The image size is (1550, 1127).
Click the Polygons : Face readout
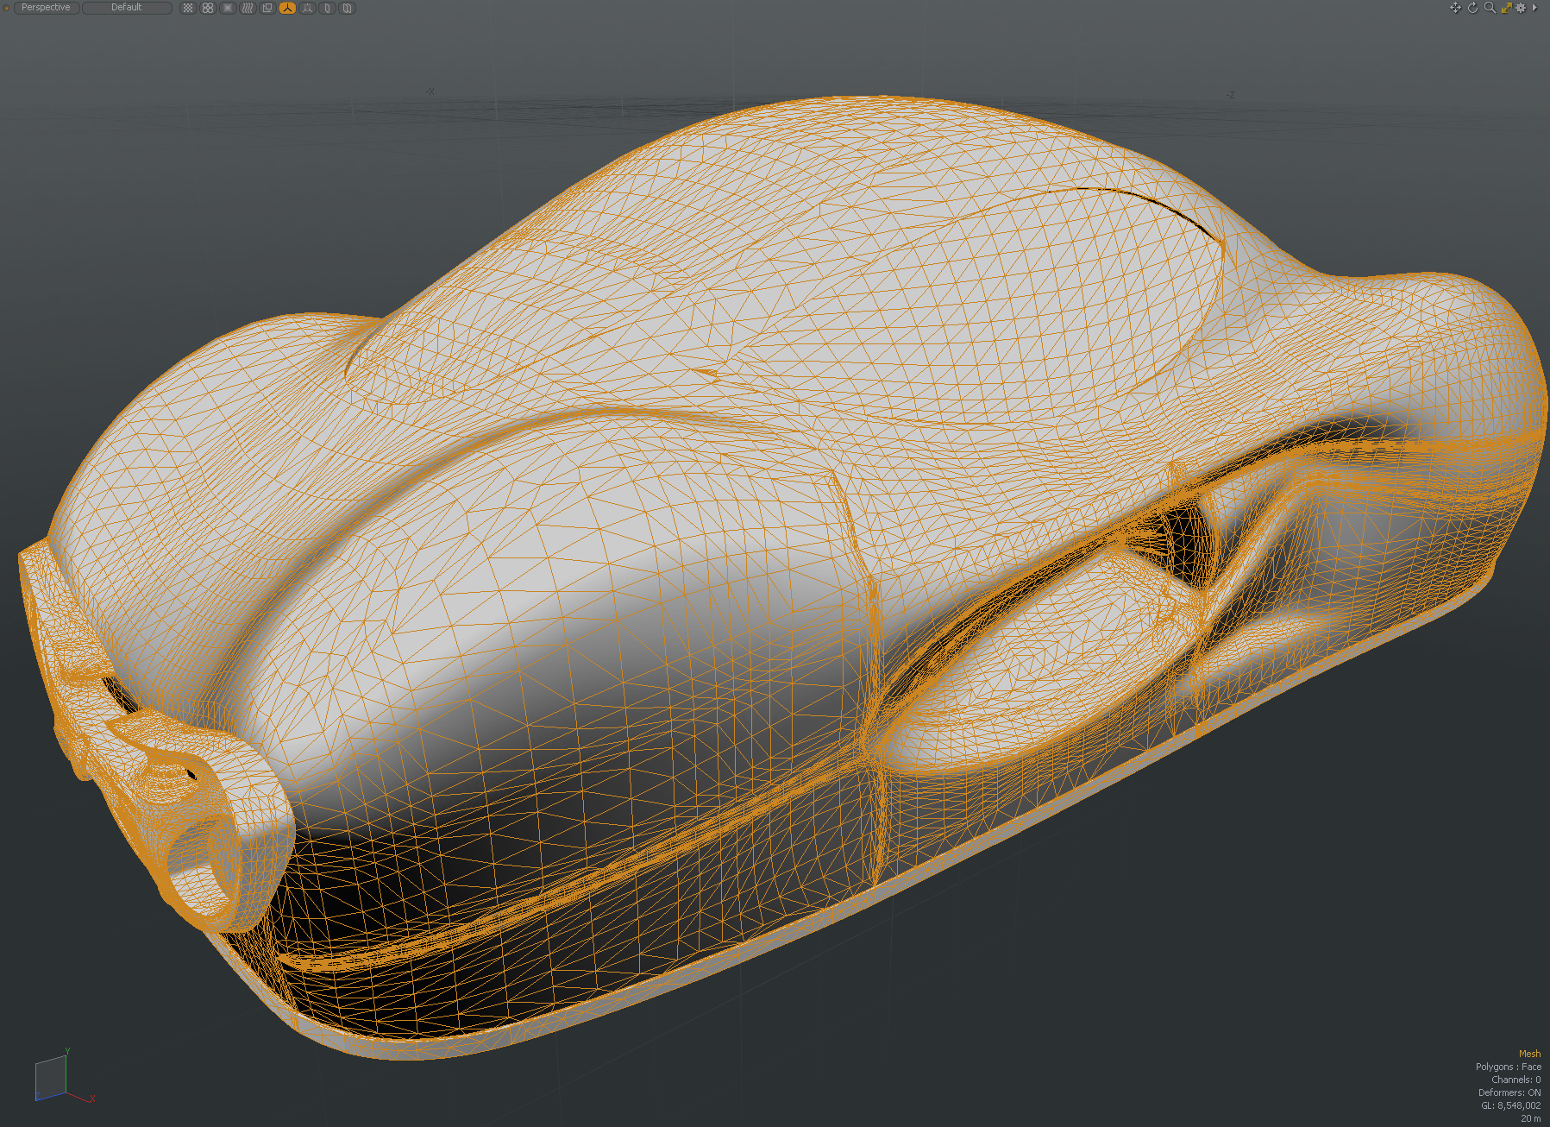pyautogui.click(x=1508, y=1067)
